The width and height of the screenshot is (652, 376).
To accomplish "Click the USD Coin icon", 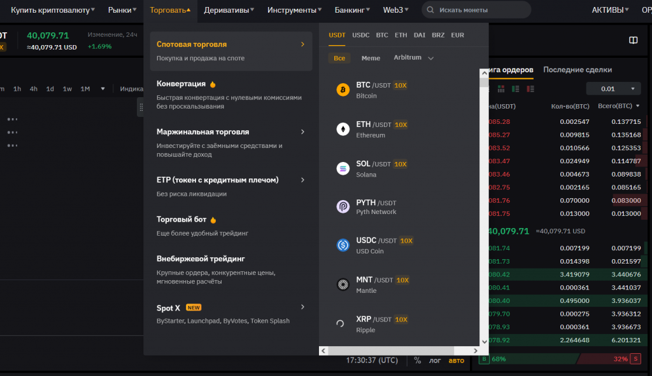I will [x=343, y=245].
